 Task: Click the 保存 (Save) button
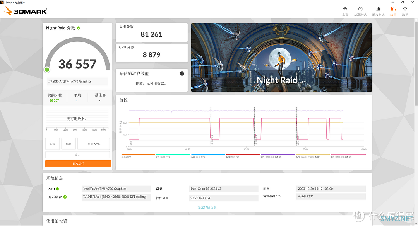click(x=69, y=144)
